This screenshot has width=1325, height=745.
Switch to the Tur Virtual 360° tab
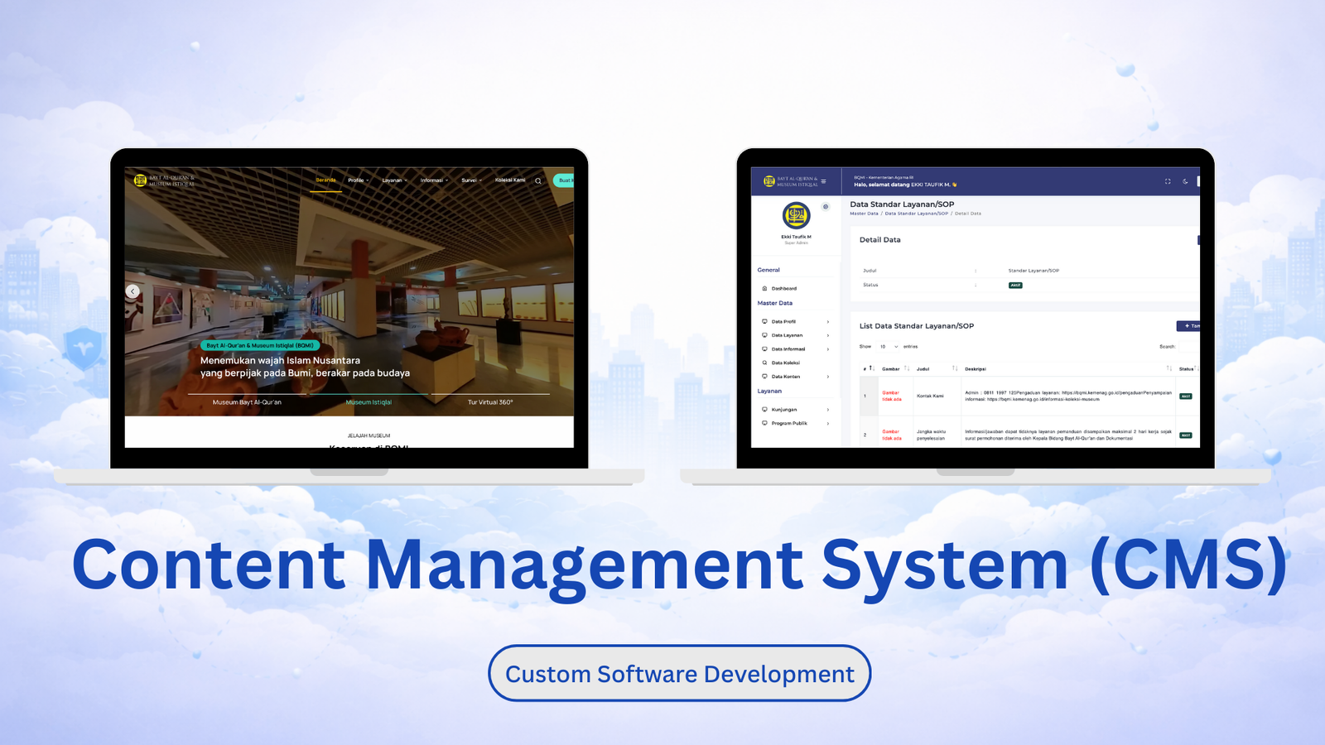point(490,402)
